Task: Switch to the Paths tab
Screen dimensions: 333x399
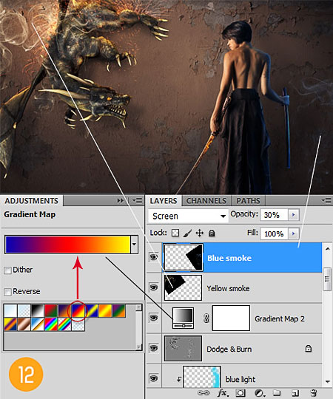Action: pyautogui.click(x=248, y=201)
